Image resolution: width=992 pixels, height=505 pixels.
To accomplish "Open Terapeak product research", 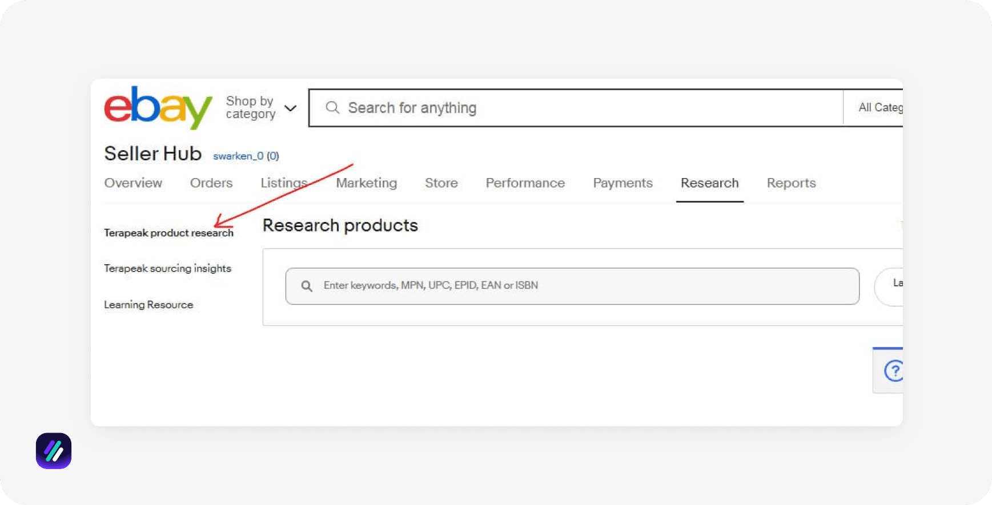I will coord(168,233).
